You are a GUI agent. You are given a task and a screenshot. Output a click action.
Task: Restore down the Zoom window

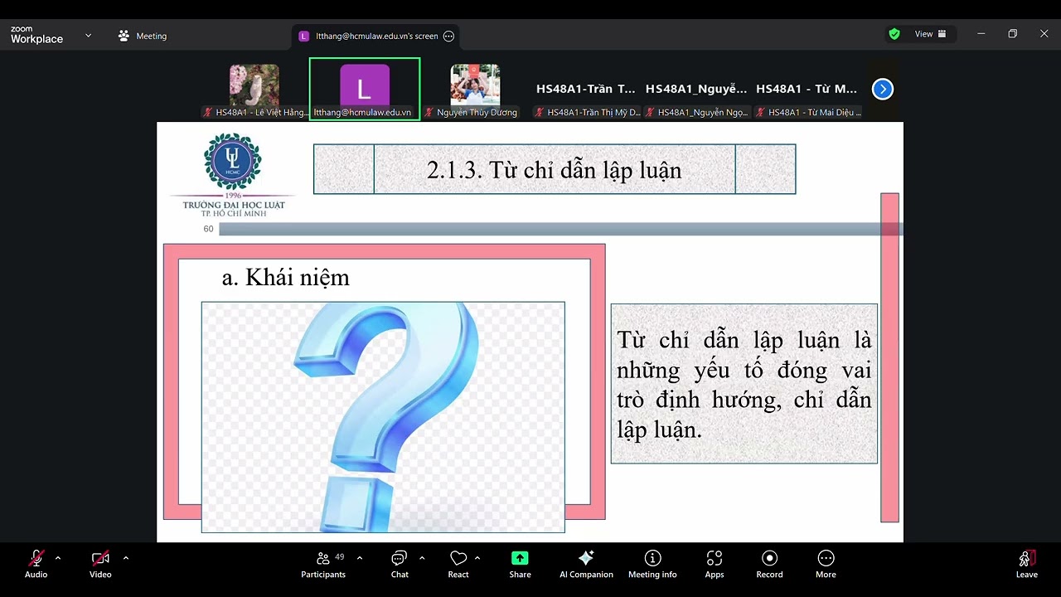tap(1012, 34)
